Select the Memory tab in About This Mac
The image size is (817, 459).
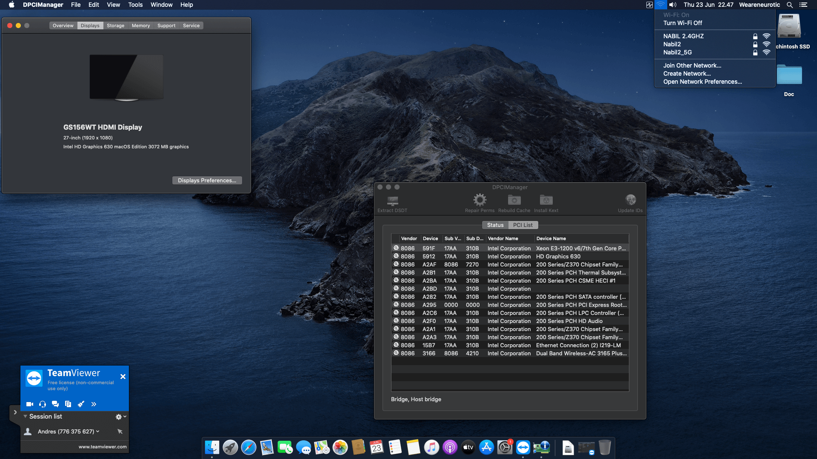(141, 25)
